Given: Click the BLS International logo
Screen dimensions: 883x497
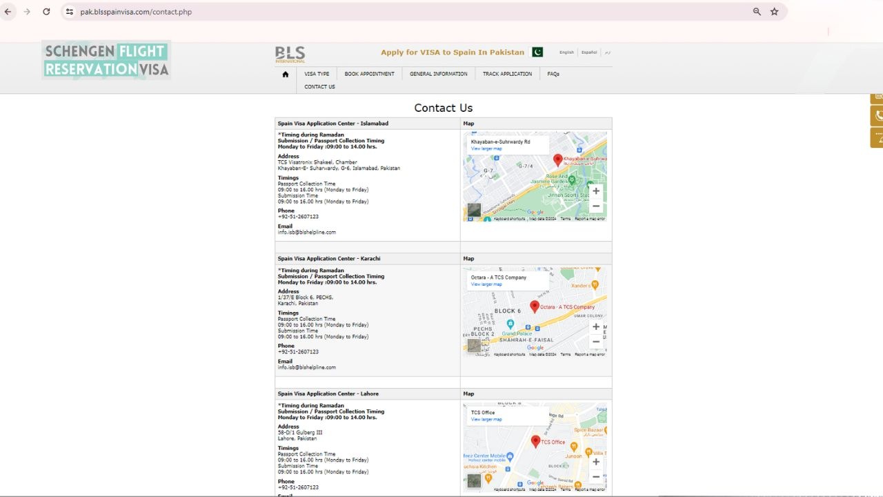Looking at the screenshot, I should click(290, 55).
